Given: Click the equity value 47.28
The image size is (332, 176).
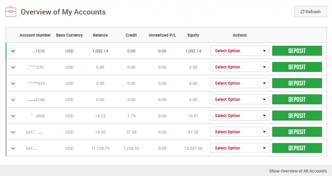Looking at the screenshot, I should click(193, 132).
